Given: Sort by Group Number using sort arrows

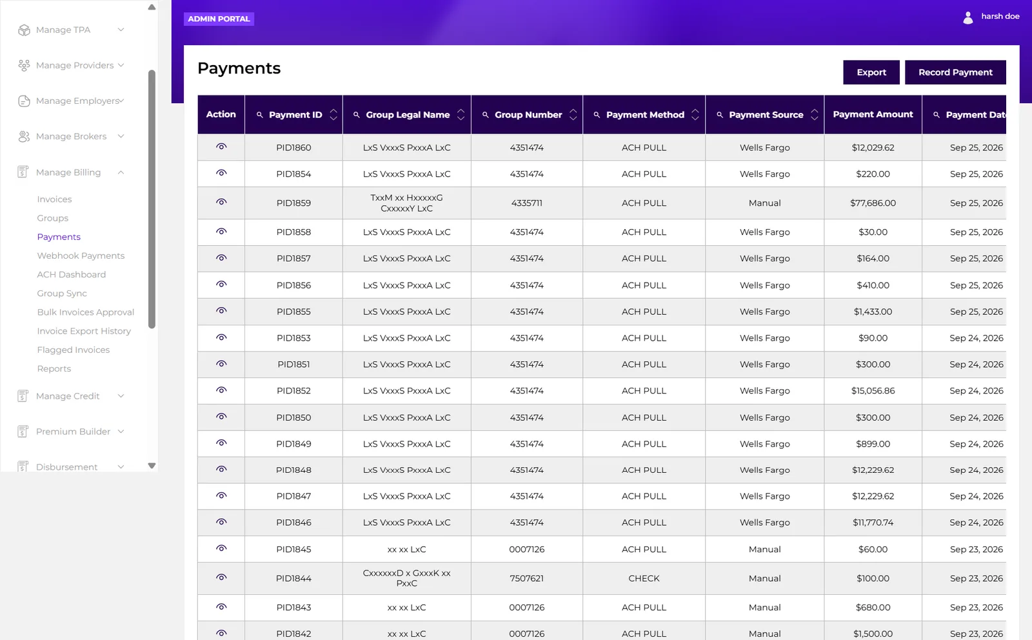Looking at the screenshot, I should [x=573, y=114].
